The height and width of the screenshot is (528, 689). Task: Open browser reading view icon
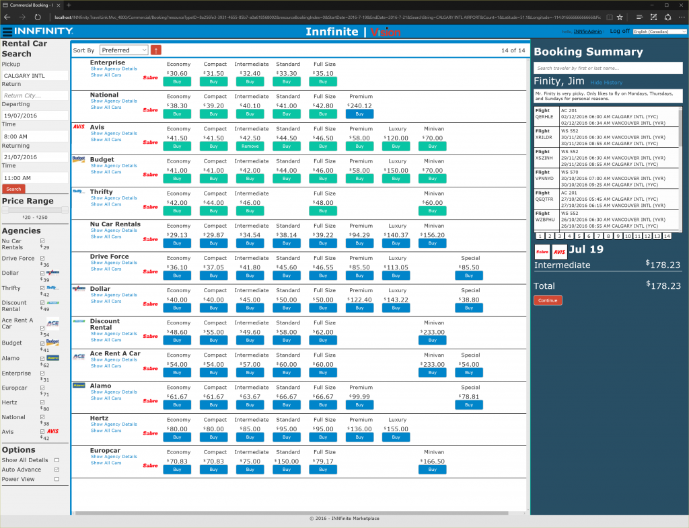click(610, 17)
